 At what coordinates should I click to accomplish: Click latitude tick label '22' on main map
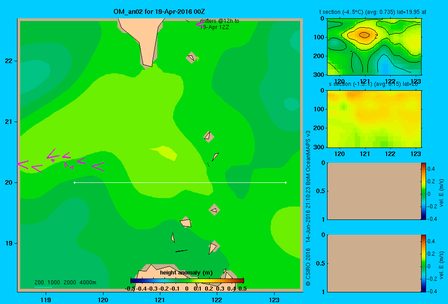point(9,61)
